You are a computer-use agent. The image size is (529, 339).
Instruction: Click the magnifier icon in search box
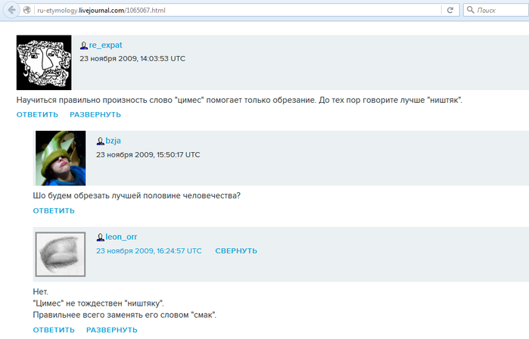(x=470, y=10)
